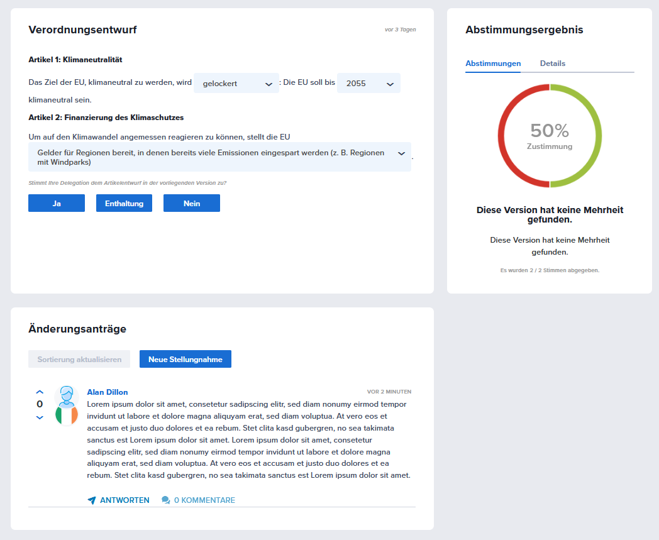Vote Ja on the draft regulation

[57, 203]
